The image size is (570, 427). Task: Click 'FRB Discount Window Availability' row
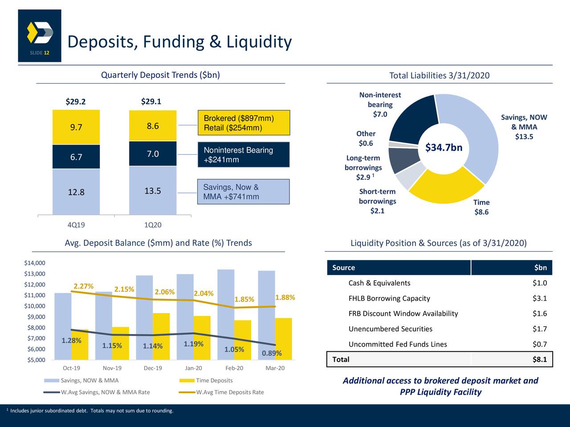click(440, 314)
